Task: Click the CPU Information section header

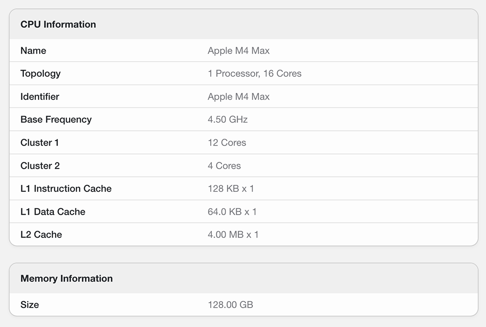Action: [x=58, y=24]
